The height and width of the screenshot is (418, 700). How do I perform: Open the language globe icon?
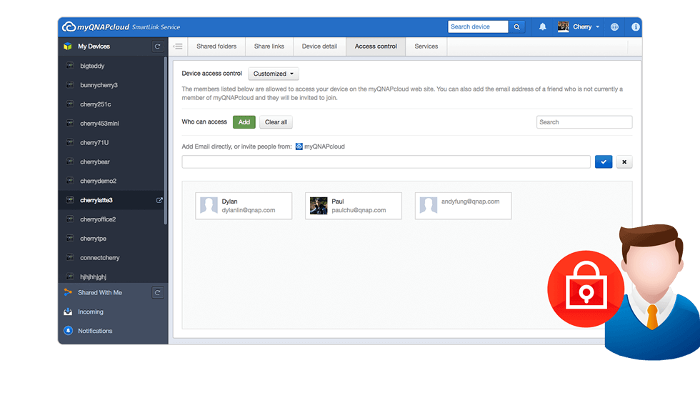click(x=614, y=27)
